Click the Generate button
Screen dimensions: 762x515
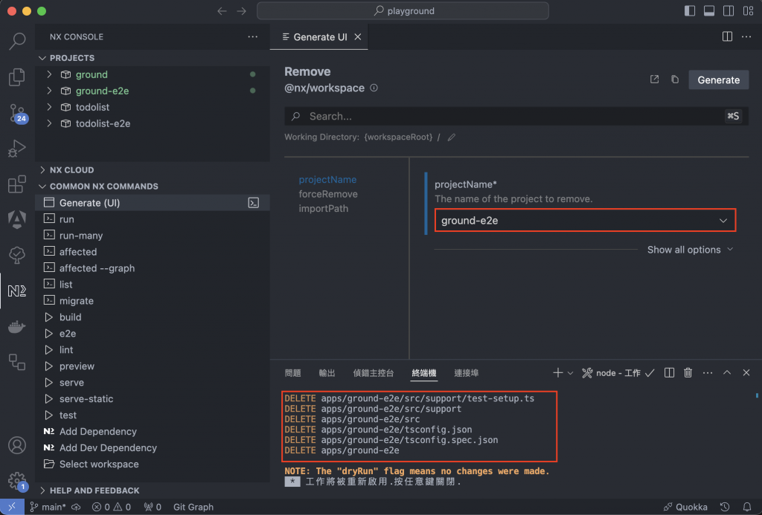(718, 80)
